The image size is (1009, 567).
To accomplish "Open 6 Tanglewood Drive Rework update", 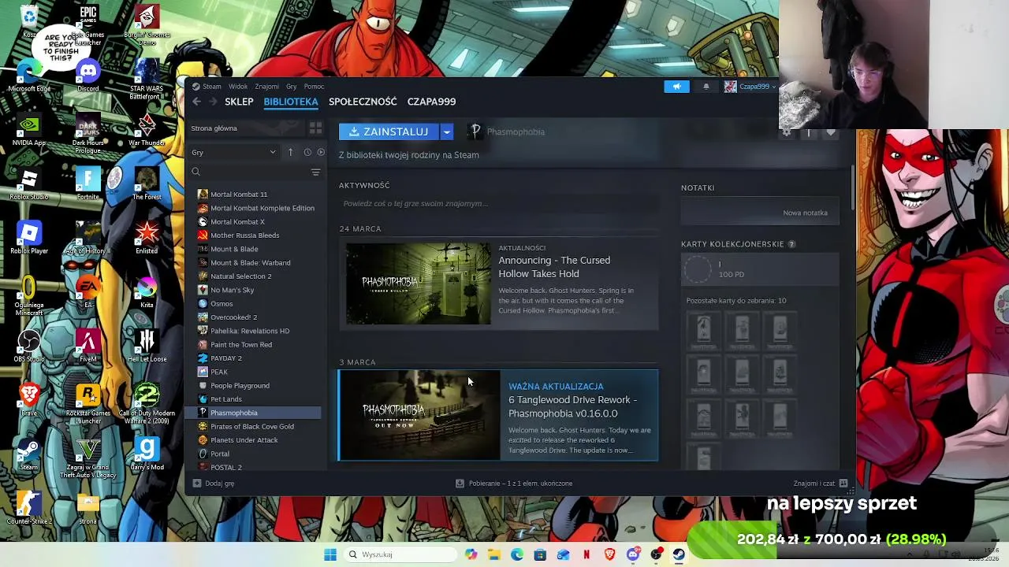I will (573, 406).
